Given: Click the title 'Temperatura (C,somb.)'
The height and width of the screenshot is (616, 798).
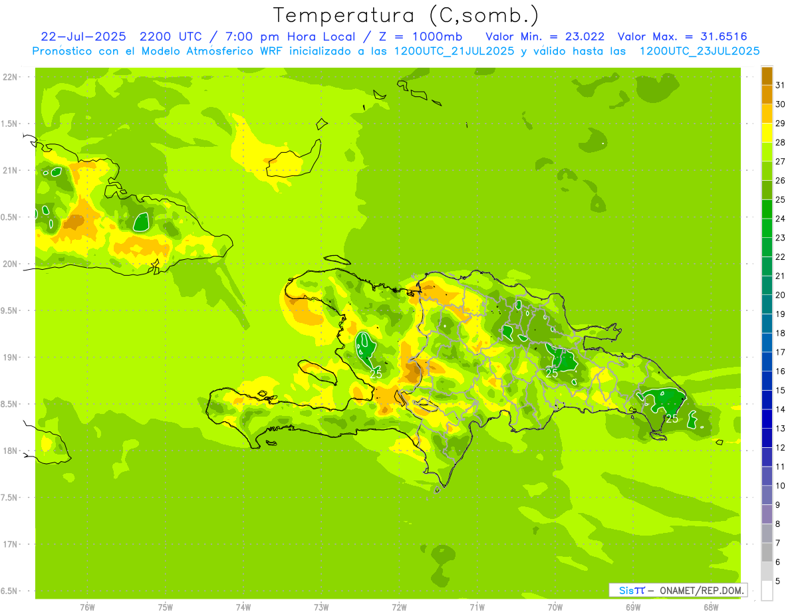Looking at the screenshot, I should [x=406, y=15].
